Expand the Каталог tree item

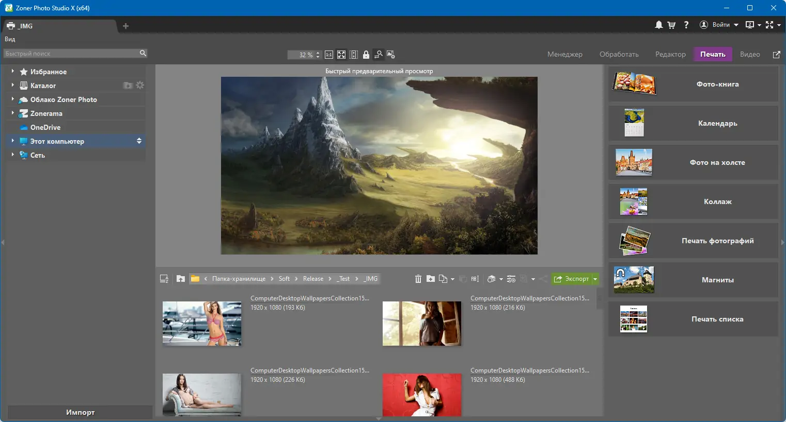(x=12, y=85)
